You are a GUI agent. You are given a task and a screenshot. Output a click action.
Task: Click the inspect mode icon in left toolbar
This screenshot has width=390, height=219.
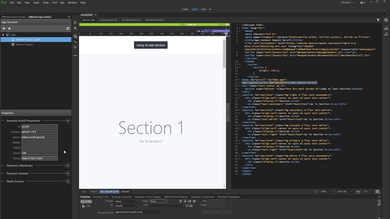click(x=75, y=36)
